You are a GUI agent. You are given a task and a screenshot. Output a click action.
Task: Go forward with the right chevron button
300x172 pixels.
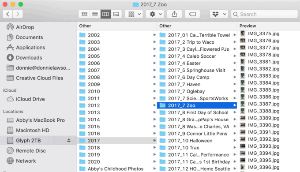click(18, 14)
